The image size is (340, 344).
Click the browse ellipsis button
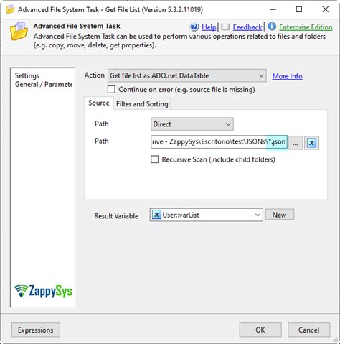click(296, 143)
